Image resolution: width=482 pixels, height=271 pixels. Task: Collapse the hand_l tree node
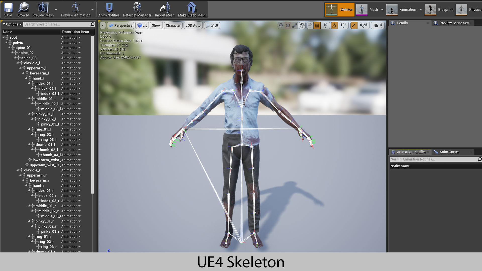click(26, 78)
